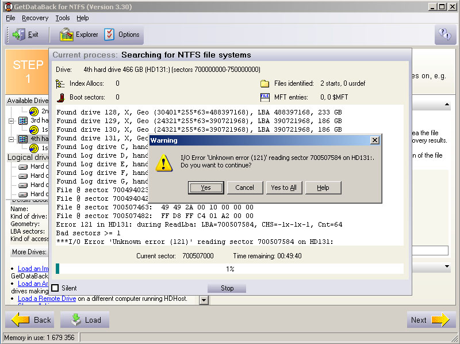
Task: Click the Files identified folder icon
Action: (x=264, y=83)
